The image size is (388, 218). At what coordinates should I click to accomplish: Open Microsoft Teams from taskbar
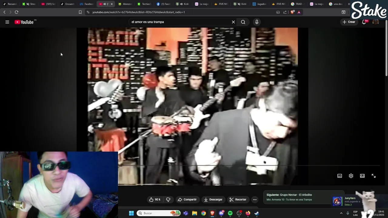[186, 213]
